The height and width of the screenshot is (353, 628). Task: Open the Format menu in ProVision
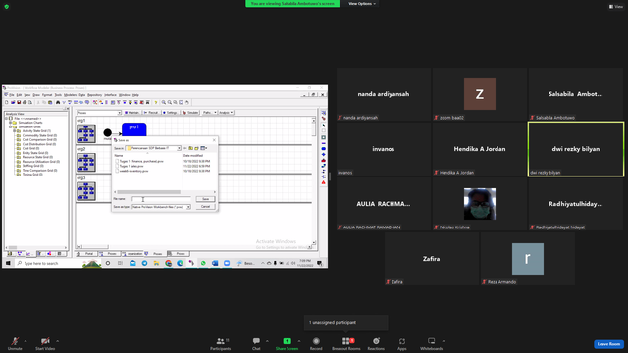pos(47,95)
